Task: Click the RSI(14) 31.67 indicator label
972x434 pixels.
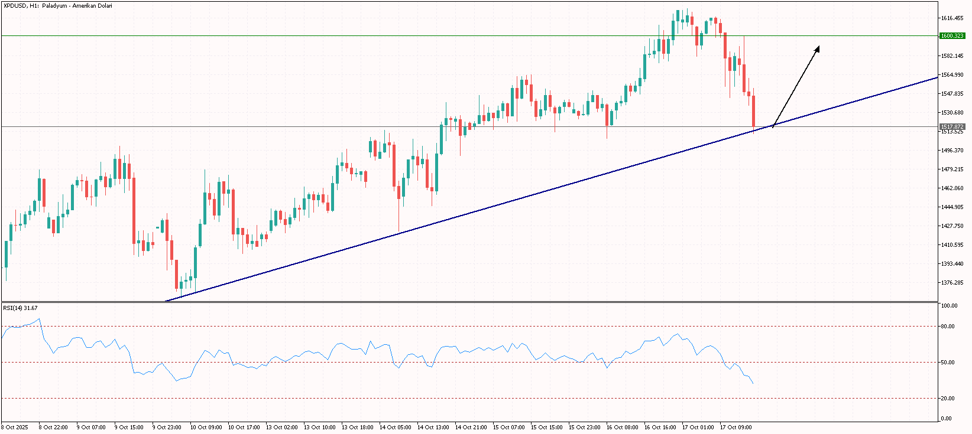Action: [x=20, y=308]
